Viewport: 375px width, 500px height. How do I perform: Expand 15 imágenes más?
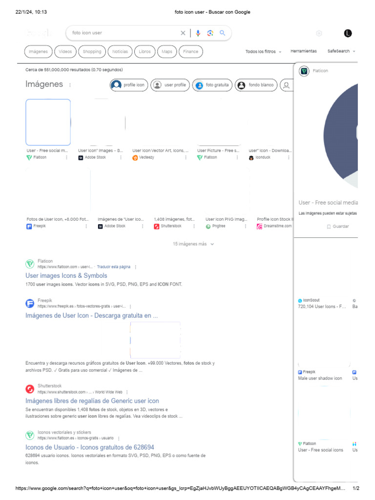click(x=193, y=244)
